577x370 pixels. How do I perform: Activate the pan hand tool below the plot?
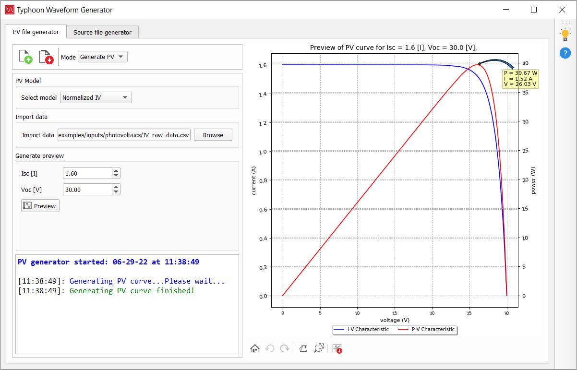point(303,348)
